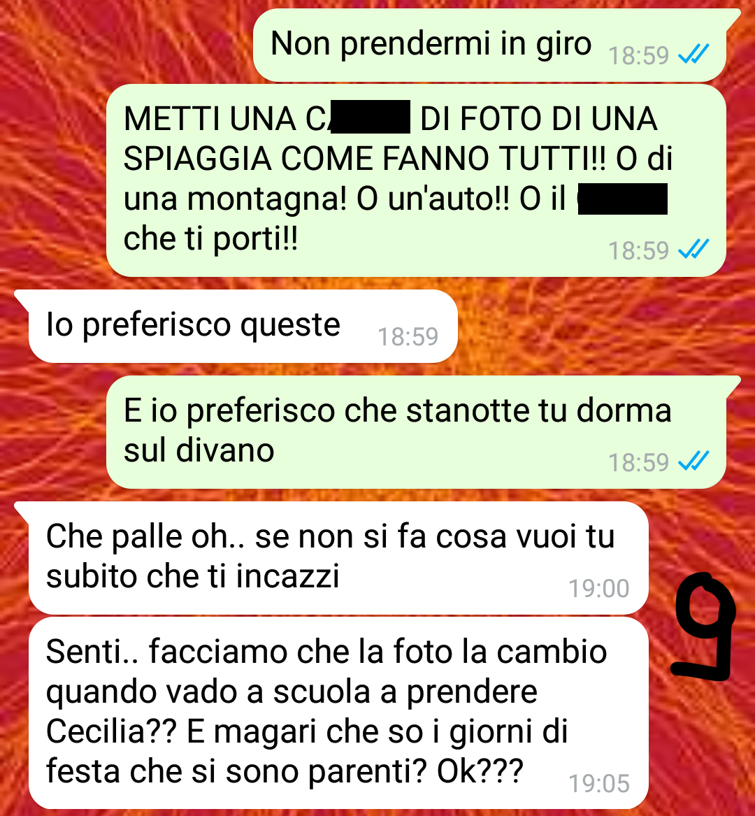Tap 'SPIAGGIA COME FANNO TUTTI!!' text line
This screenshot has width=755, height=816.
(364, 158)
